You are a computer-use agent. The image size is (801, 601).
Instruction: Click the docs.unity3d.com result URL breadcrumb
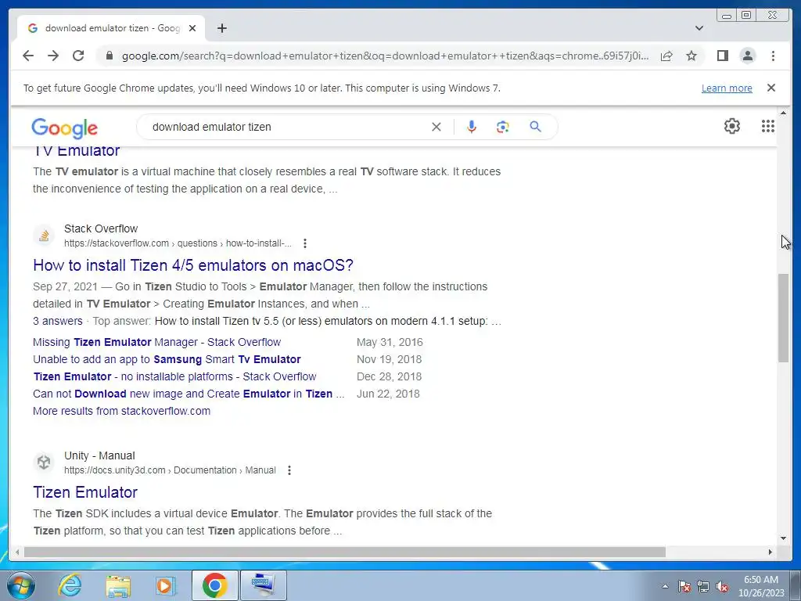170,470
